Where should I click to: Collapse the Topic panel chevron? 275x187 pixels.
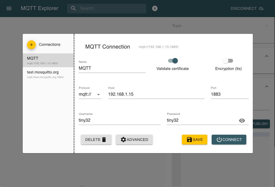coord(267,26)
